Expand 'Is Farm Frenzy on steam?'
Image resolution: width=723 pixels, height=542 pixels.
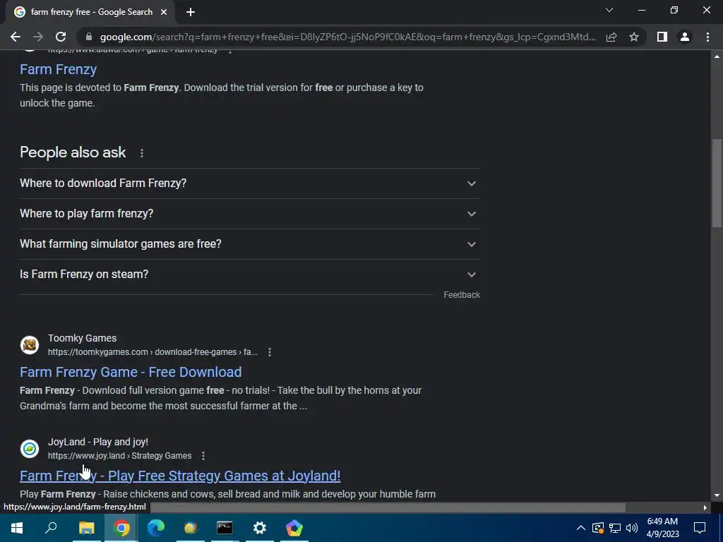pos(249,275)
